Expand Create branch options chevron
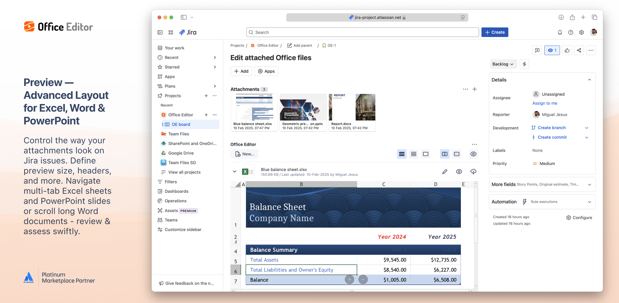The width and height of the screenshot is (619, 303). pos(587,128)
